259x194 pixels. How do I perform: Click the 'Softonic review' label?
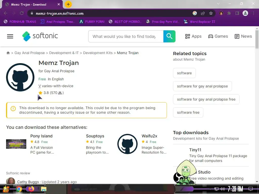click(x=18, y=173)
